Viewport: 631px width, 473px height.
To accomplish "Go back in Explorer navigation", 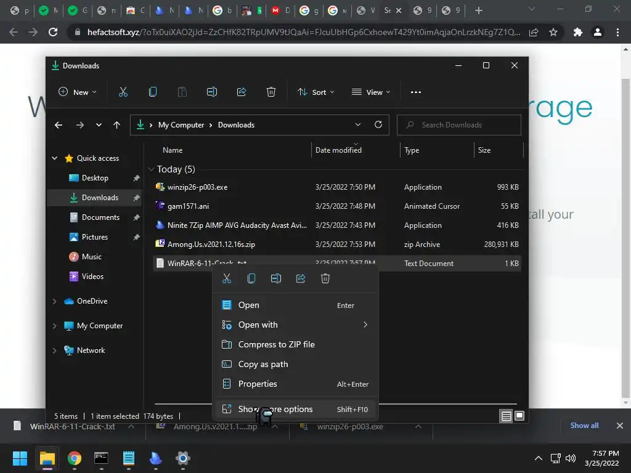I will pos(59,125).
